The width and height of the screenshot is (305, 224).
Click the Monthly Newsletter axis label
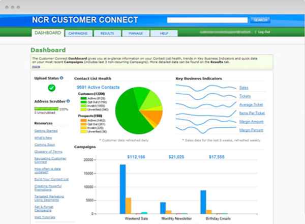pyautogui.click(x=176, y=218)
